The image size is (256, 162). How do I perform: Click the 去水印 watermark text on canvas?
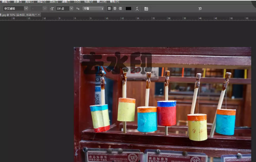click(x=117, y=63)
